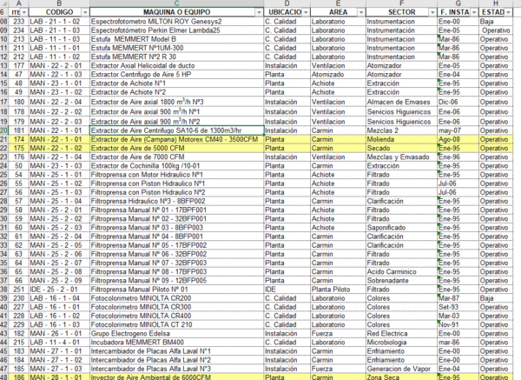
Task: Open the SECTOR column filter dropdown
Action: pos(432,12)
